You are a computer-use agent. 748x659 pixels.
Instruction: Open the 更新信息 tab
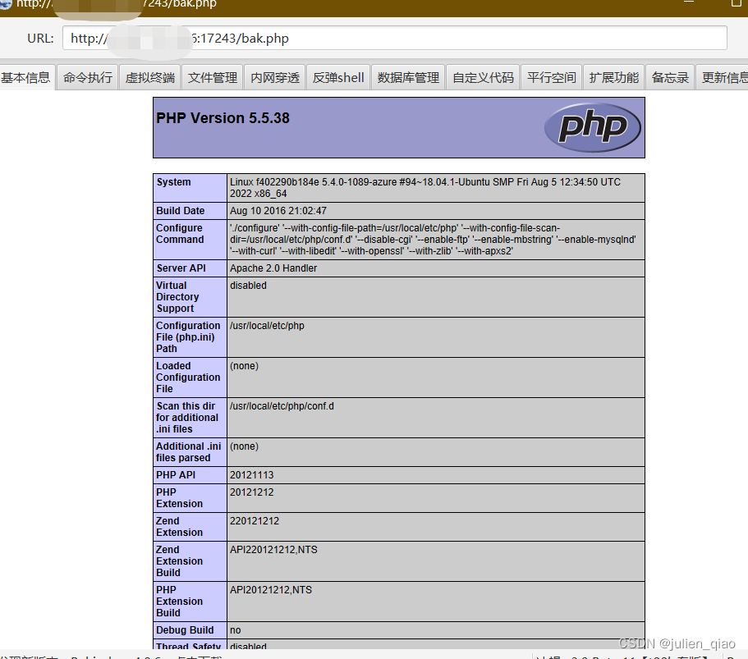click(x=723, y=77)
